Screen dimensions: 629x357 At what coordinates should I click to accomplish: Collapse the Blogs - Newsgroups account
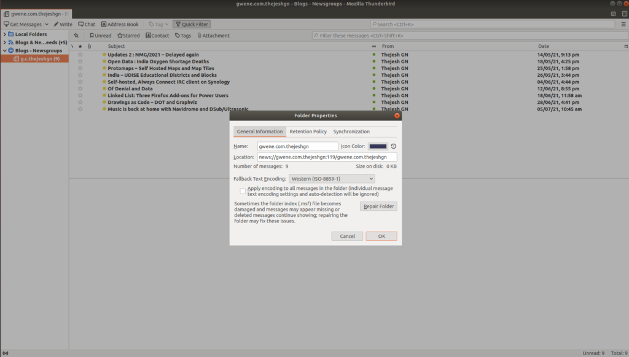5,50
